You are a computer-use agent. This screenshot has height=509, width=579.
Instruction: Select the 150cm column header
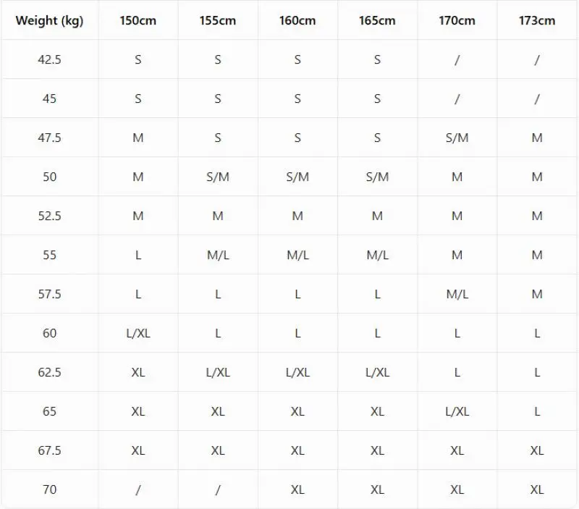tap(138, 20)
